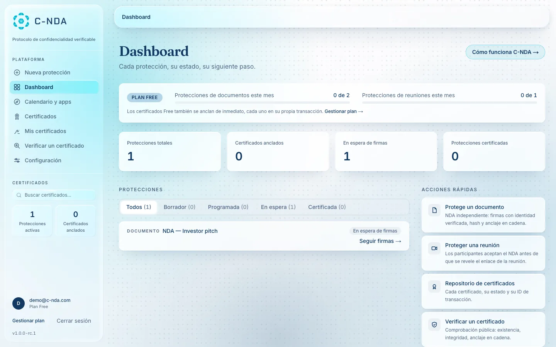Viewport: 556px width, 347px height.
Task: Click the demo@c-nda.com account email
Action: [50, 300]
